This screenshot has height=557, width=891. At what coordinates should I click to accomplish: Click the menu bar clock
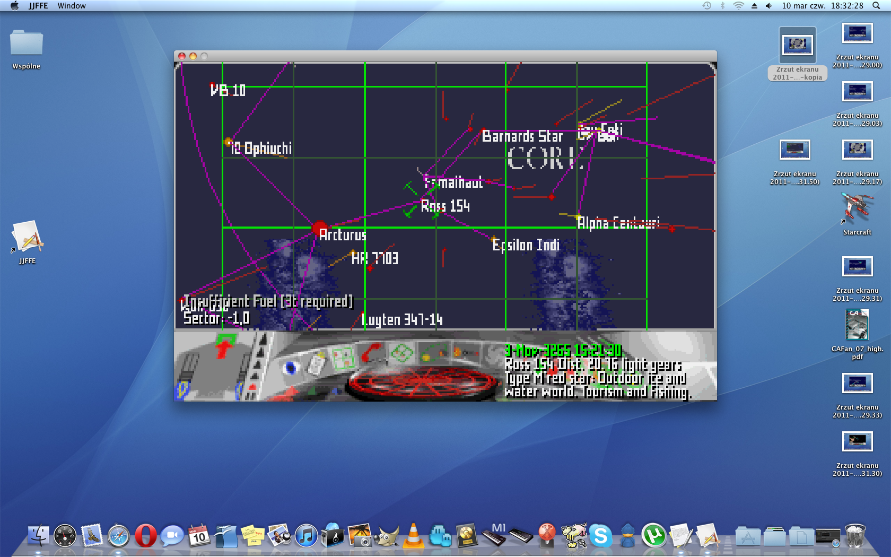[823, 6]
